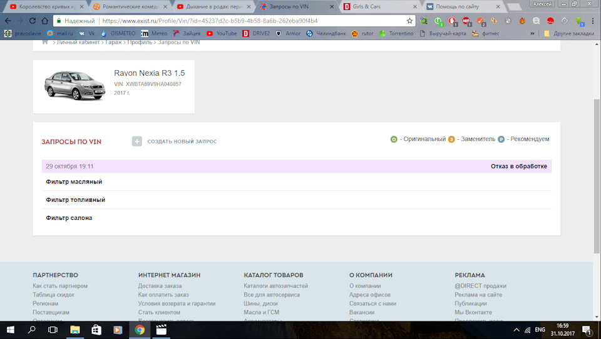The width and height of the screenshot is (601, 339).
Task: Click the 29 октября 19:11 request header
Action: (x=296, y=166)
